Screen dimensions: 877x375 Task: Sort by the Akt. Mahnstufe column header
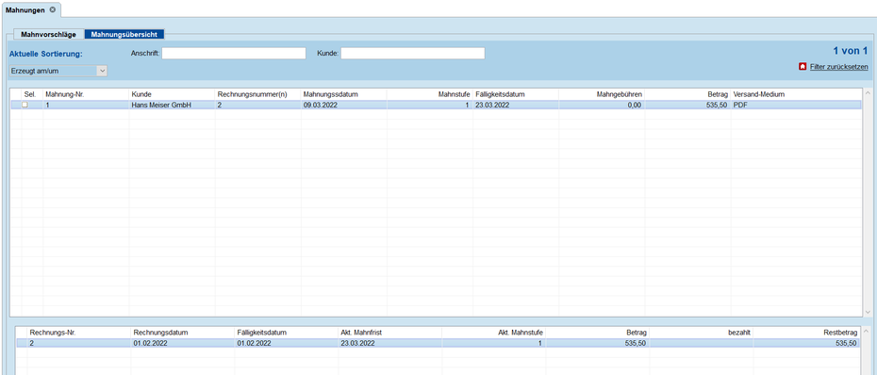(493, 333)
